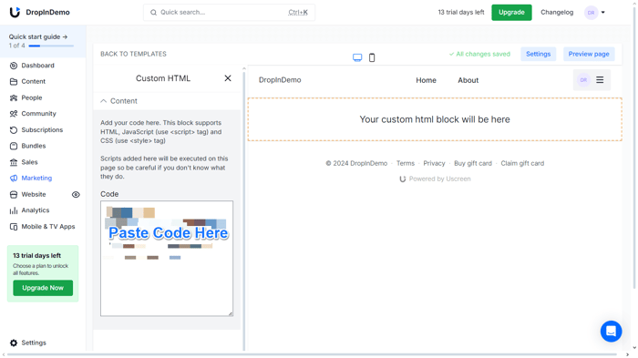Focus the Code text area
The image size is (638, 358).
pyautogui.click(x=167, y=259)
